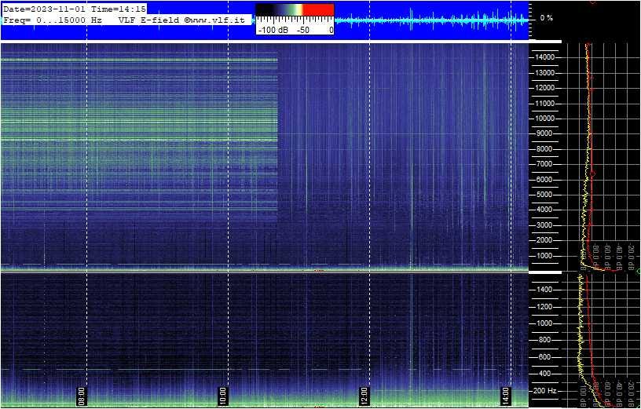Click the 4000 frequency axis label

coord(546,210)
